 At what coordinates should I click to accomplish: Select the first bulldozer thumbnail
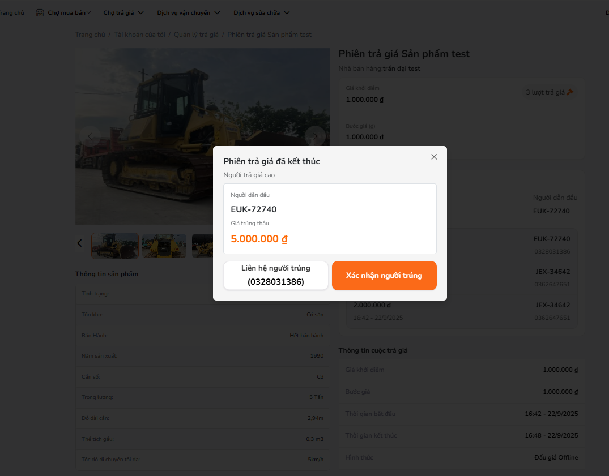coord(115,246)
